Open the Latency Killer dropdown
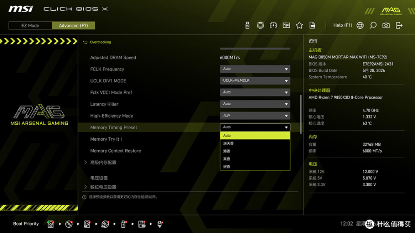415x233 pixels. click(x=255, y=104)
